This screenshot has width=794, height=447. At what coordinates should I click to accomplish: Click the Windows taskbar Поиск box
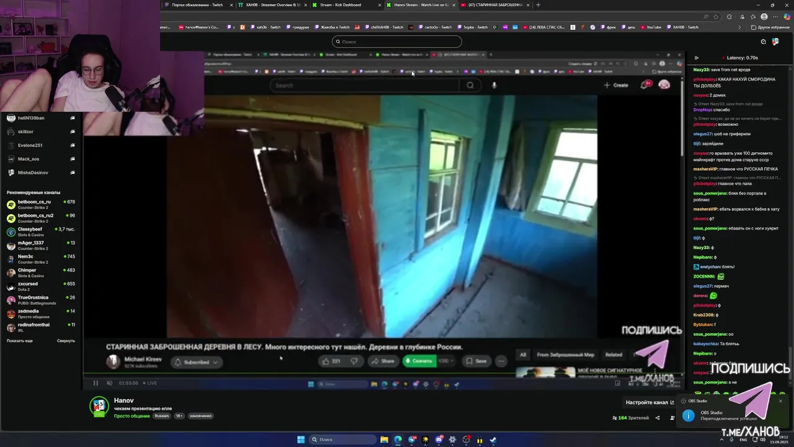343,440
